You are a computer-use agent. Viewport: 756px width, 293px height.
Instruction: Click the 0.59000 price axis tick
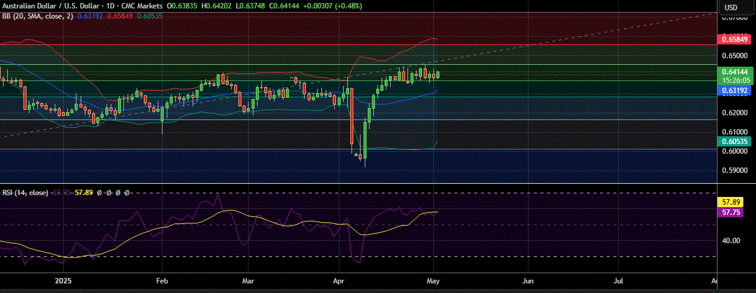click(x=734, y=170)
